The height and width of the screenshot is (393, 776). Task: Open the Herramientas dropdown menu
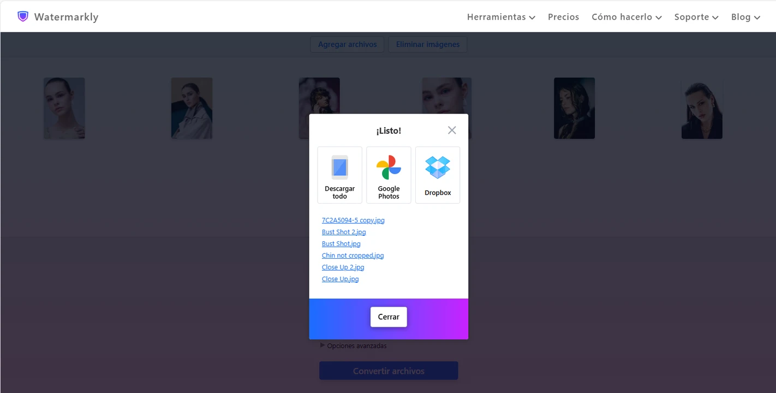point(500,17)
